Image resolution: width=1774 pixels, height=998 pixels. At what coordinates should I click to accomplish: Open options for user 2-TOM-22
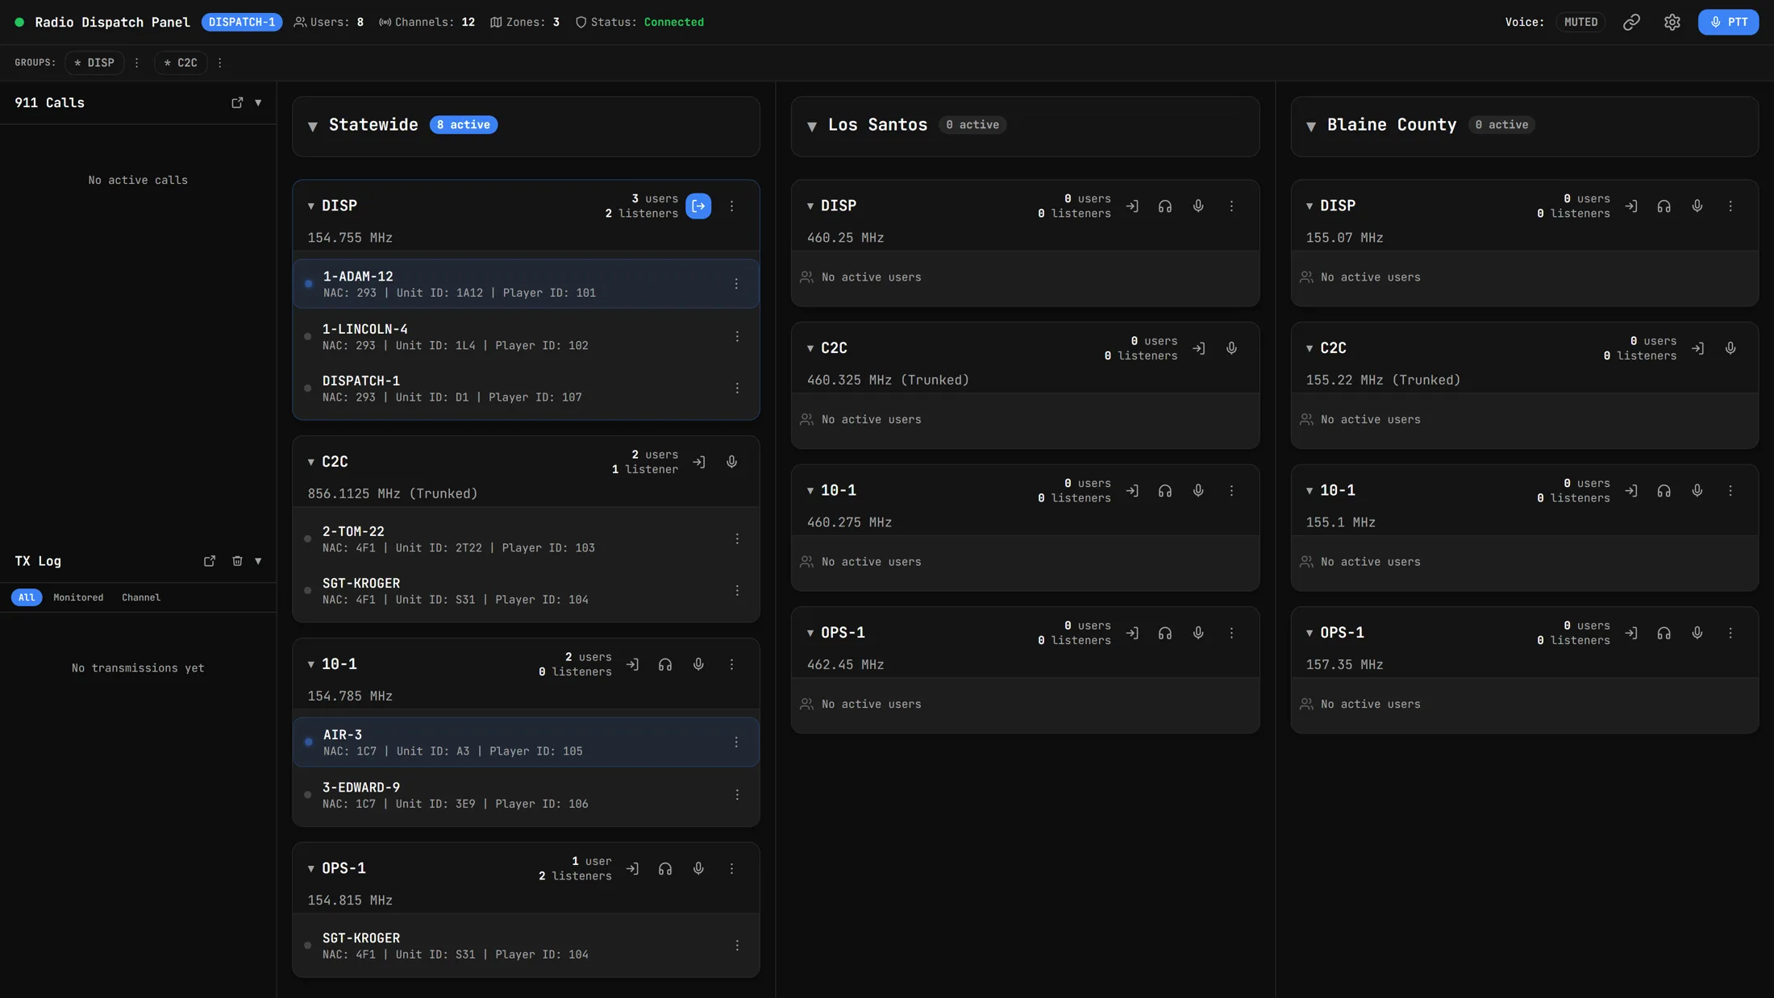click(x=737, y=539)
